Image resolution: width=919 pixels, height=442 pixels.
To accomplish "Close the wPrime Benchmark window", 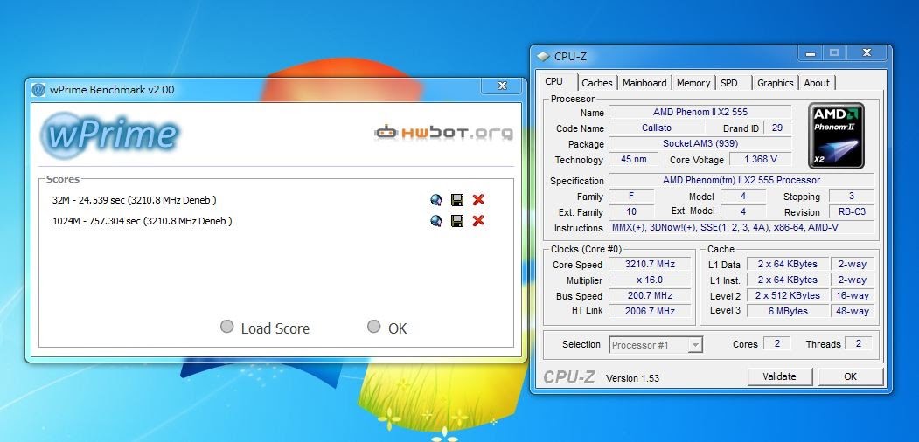I will (x=502, y=86).
